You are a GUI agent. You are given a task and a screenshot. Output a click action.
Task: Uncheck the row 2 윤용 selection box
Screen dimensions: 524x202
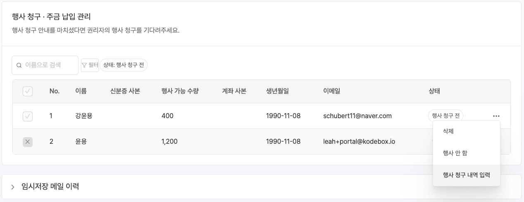click(x=28, y=142)
